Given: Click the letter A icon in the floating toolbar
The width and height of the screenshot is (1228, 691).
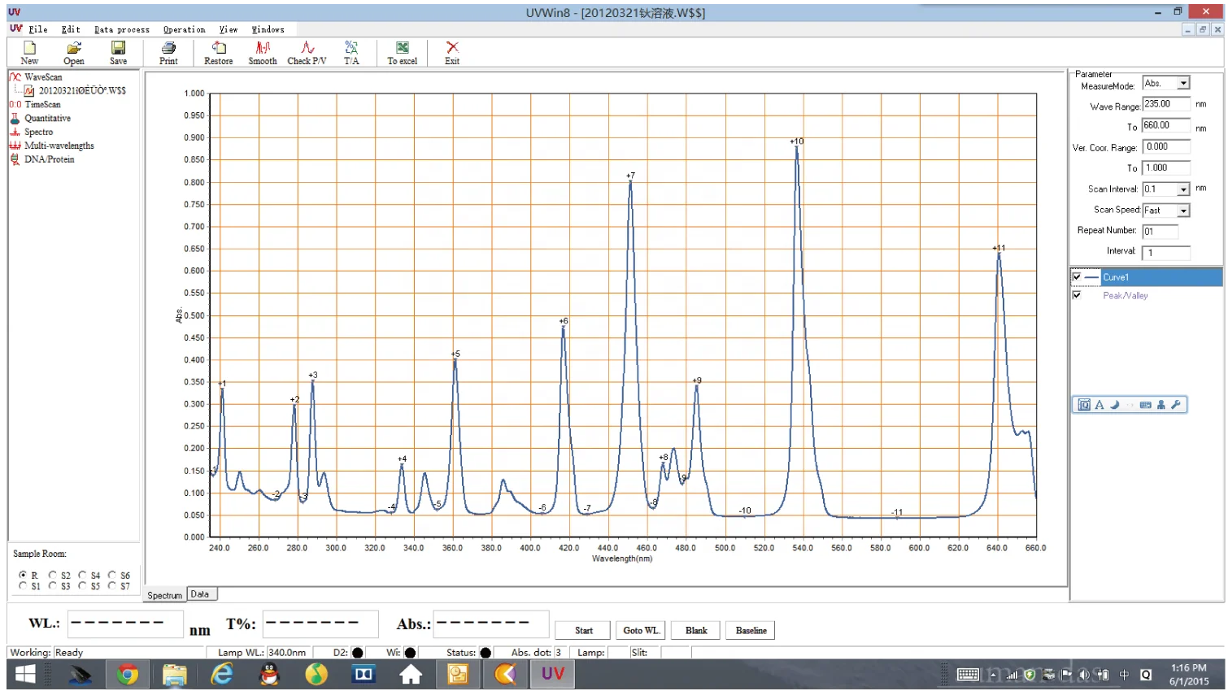Looking at the screenshot, I should pos(1100,405).
